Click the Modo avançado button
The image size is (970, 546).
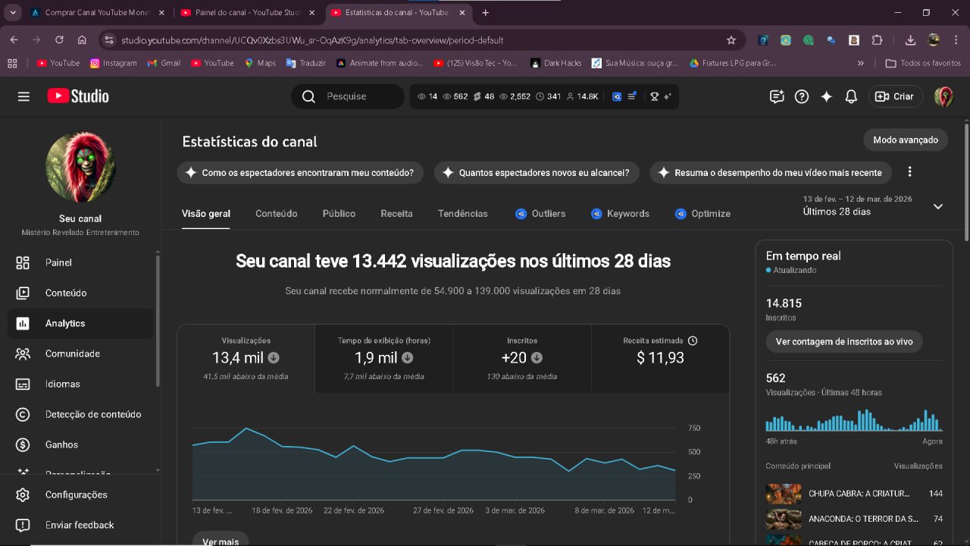pos(905,140)
